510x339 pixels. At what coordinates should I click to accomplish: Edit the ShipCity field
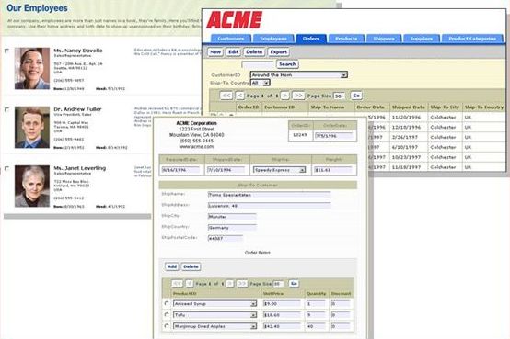(x=232, y=217)
